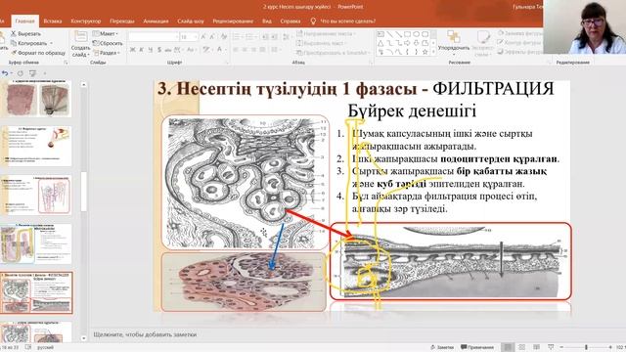Click the Reset (Сбросить) slide button
Screen dimensions: 626x352
108,43
